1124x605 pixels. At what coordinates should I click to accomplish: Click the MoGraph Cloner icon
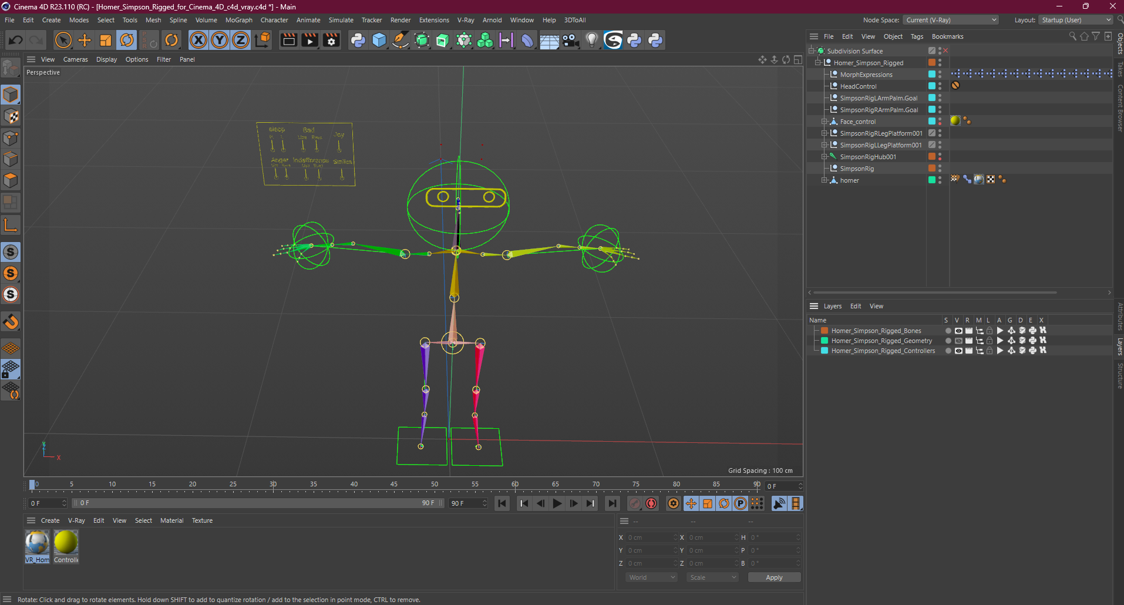coord(486,40)
